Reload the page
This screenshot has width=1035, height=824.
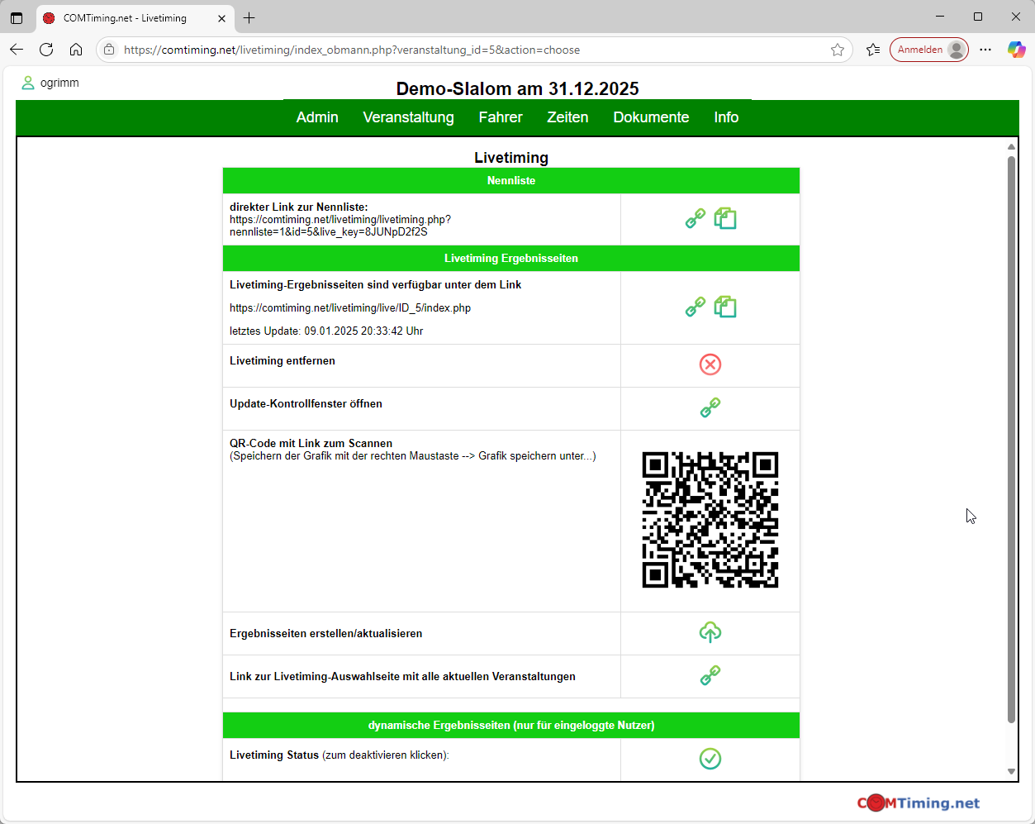pyautogui.click(x=46, y=50)
